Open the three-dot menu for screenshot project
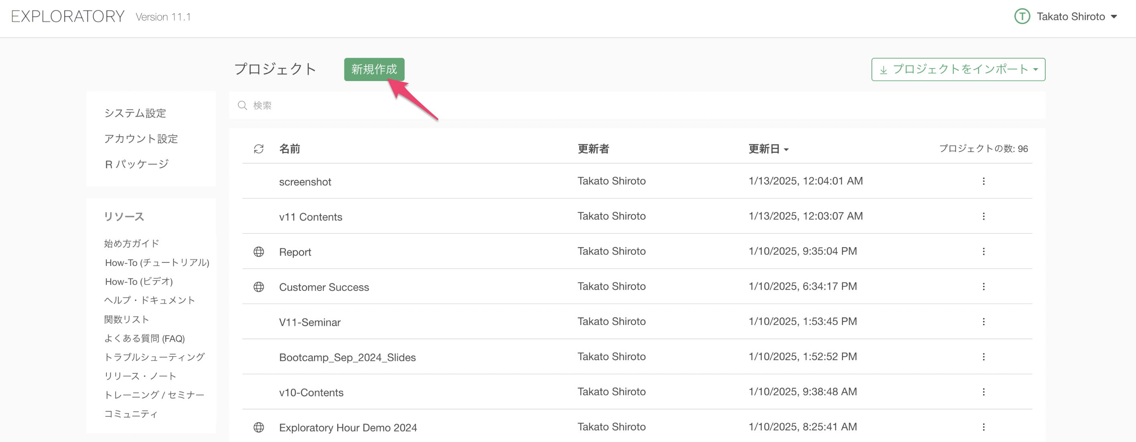This screenshot has height=442, width=1136. coord(983,181)
